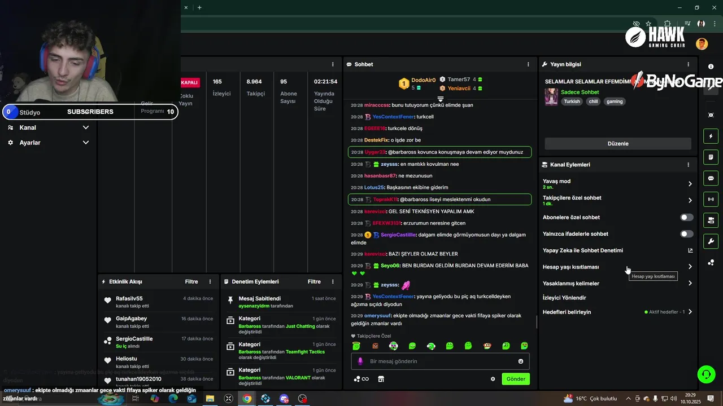Expand Yasaklanmış kelimeler settings

[690, 283]
